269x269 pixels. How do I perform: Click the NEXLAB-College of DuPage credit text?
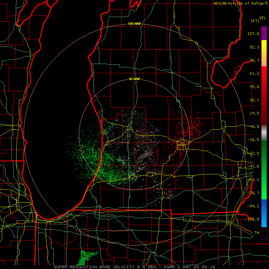click(x=241, y=3)
